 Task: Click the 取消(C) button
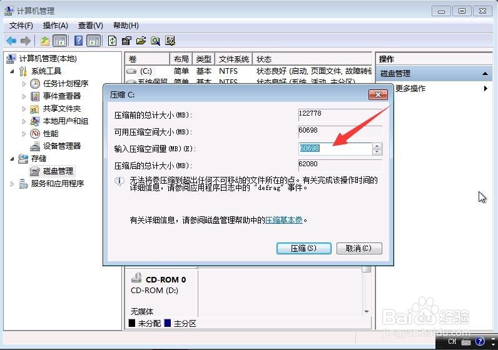tap(359, 248)
